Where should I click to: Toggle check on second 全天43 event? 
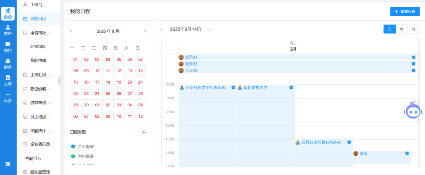point(413,64)
